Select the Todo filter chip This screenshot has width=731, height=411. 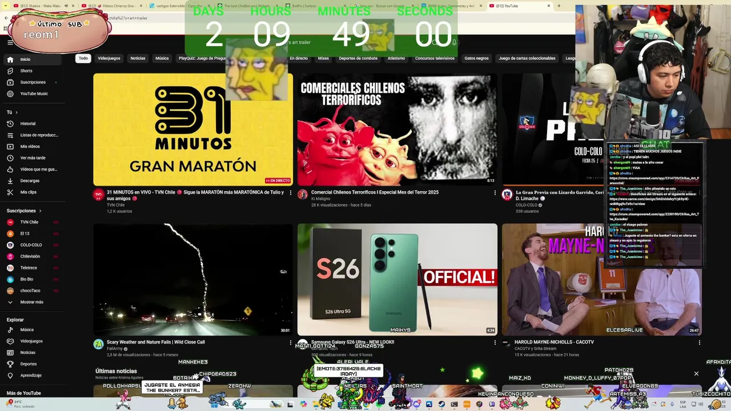point(83,58)
